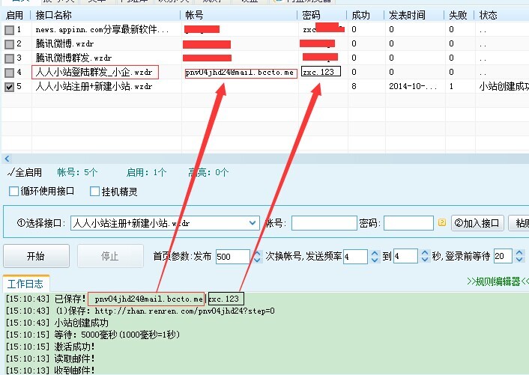Enable the checkbox for row 1 news.appinn.com
Screen dimensions: 529x375
[x=10, y=30]
